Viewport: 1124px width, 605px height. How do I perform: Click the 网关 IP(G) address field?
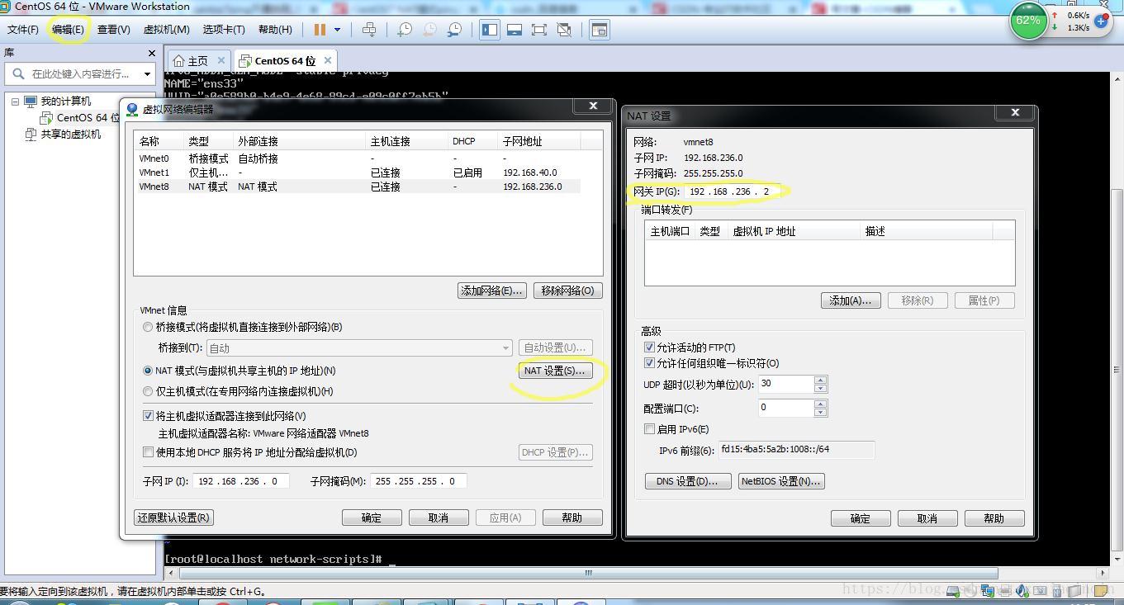pos(731,191)
